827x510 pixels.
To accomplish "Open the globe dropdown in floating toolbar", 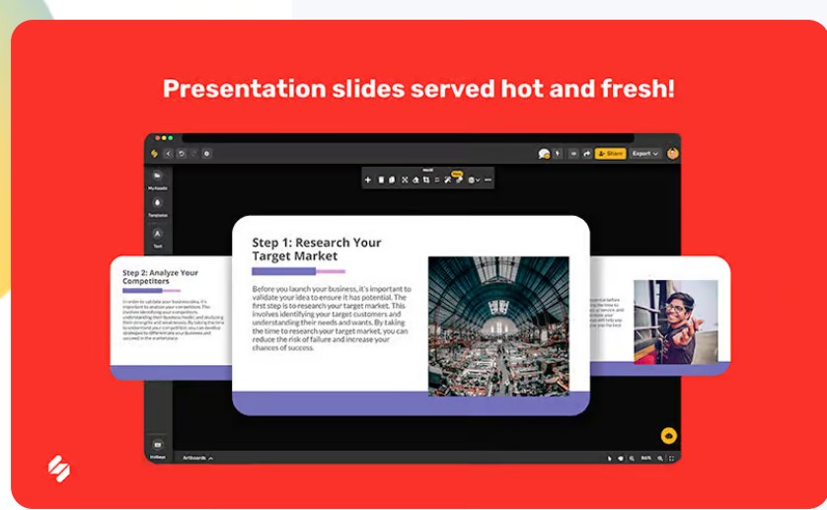I will tap(474, 180).
